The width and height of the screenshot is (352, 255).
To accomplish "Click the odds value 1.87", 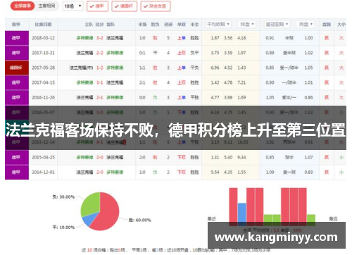I will (x=215, y=38).
